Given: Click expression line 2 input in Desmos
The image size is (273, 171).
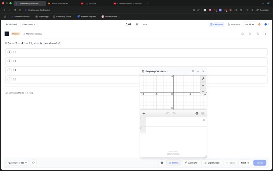Looking at the screenshot, I should click(176, 130).
